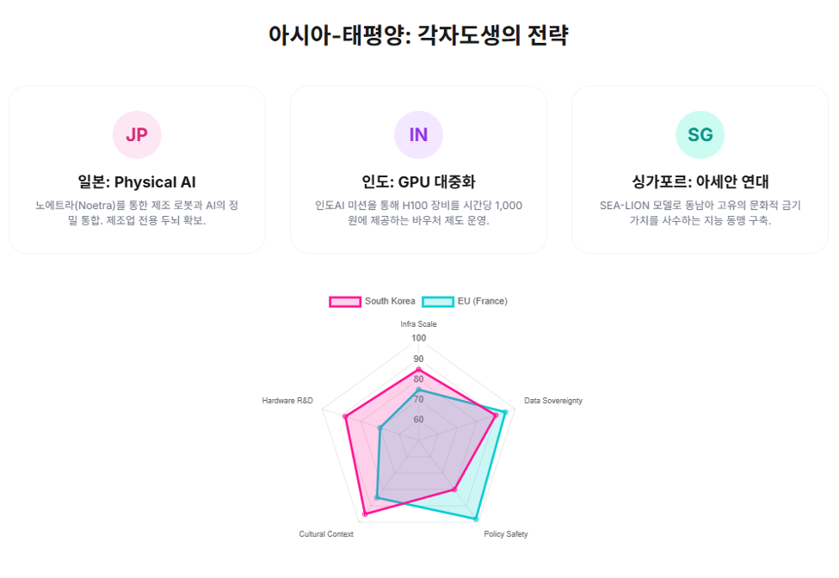The width and height of the screenshot is (839, 578).
Task: Click the 인도: GPU 대중화 card heading
Action: click(x=418, y=182)
